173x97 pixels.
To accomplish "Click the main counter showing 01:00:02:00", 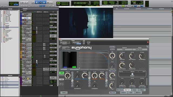I will (x=80, y=3).
